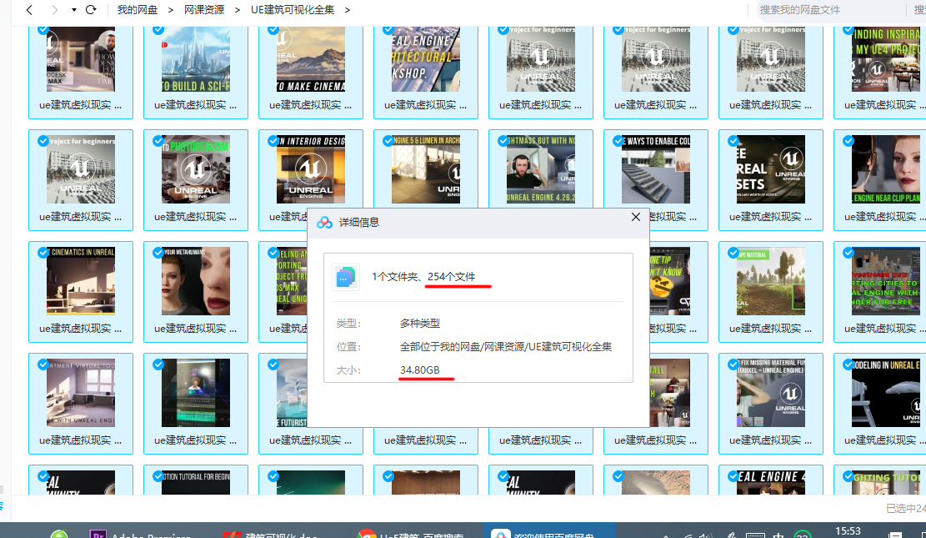
Task: Select Engine 5 & Lumen in Arch thumbnail
Action: (426, 169)
